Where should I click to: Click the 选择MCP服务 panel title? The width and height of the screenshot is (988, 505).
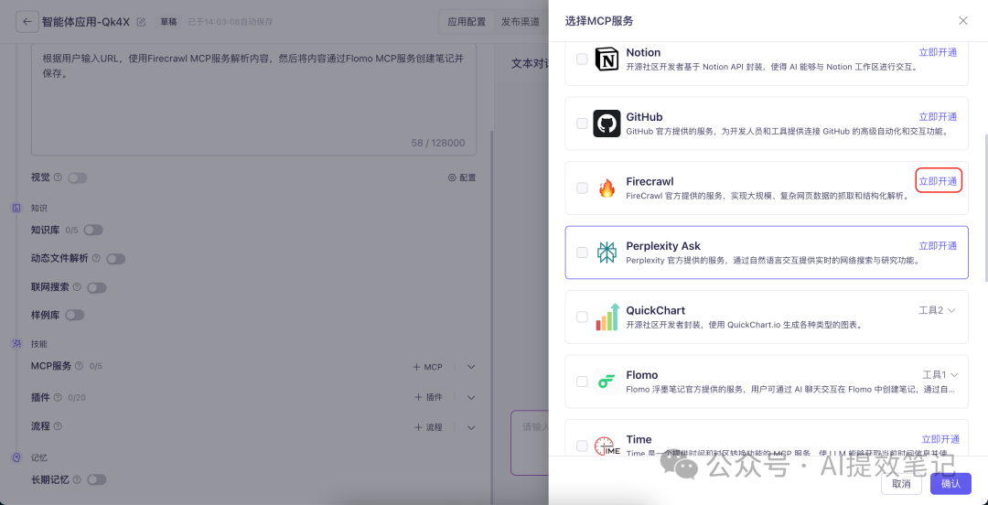pyautogui.click(x=599, y=21)
